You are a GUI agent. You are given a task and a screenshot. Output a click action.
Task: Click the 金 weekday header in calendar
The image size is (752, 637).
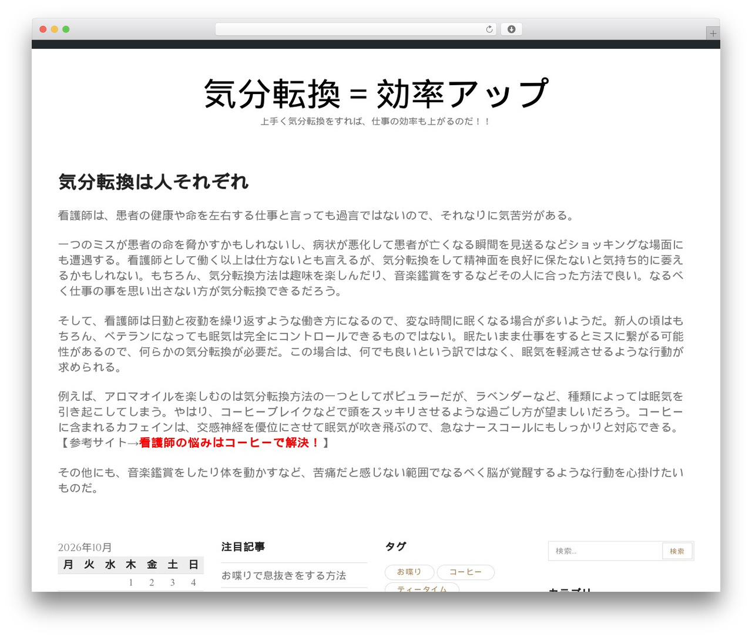pos(152,565)
